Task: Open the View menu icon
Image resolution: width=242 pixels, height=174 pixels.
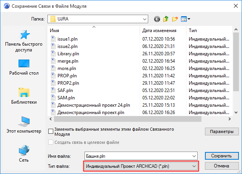Action: 185,19
